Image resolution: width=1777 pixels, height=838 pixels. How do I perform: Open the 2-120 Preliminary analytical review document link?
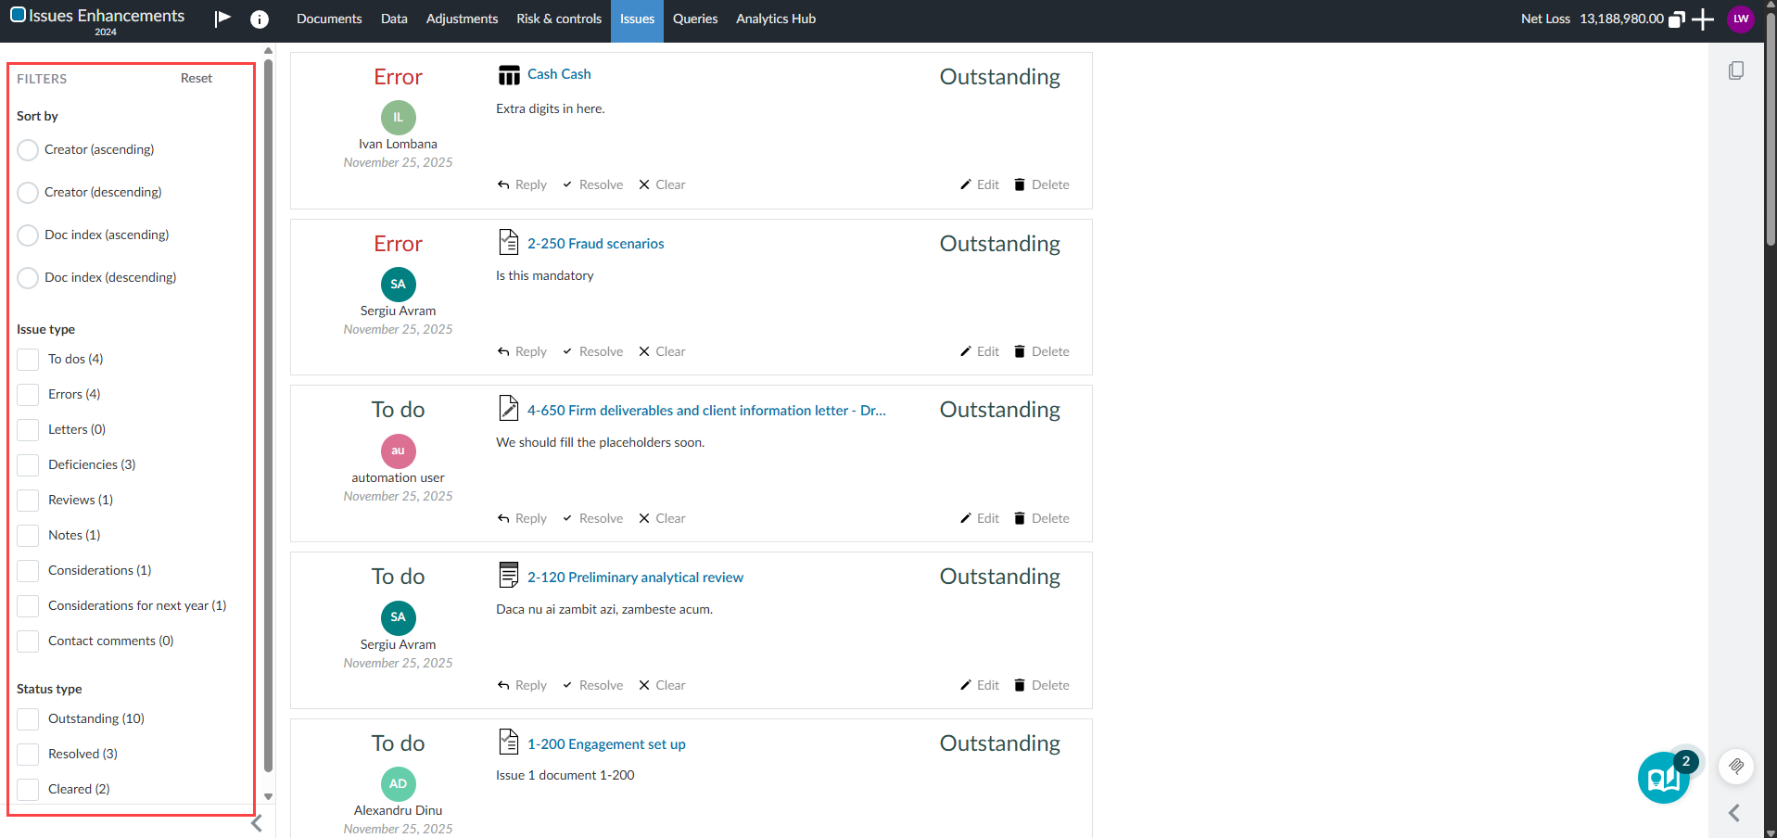[635, 577]
